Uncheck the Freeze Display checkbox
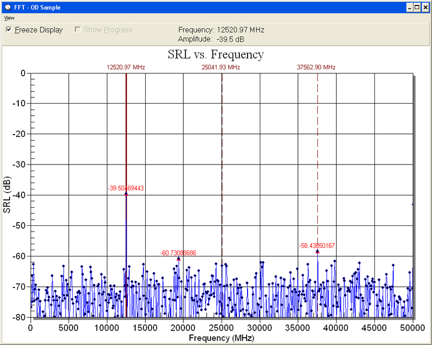 (x=9, y=30)
